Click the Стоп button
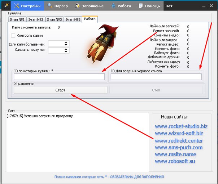The height and width of the screenshot is (184, 218). pos(156,90)
